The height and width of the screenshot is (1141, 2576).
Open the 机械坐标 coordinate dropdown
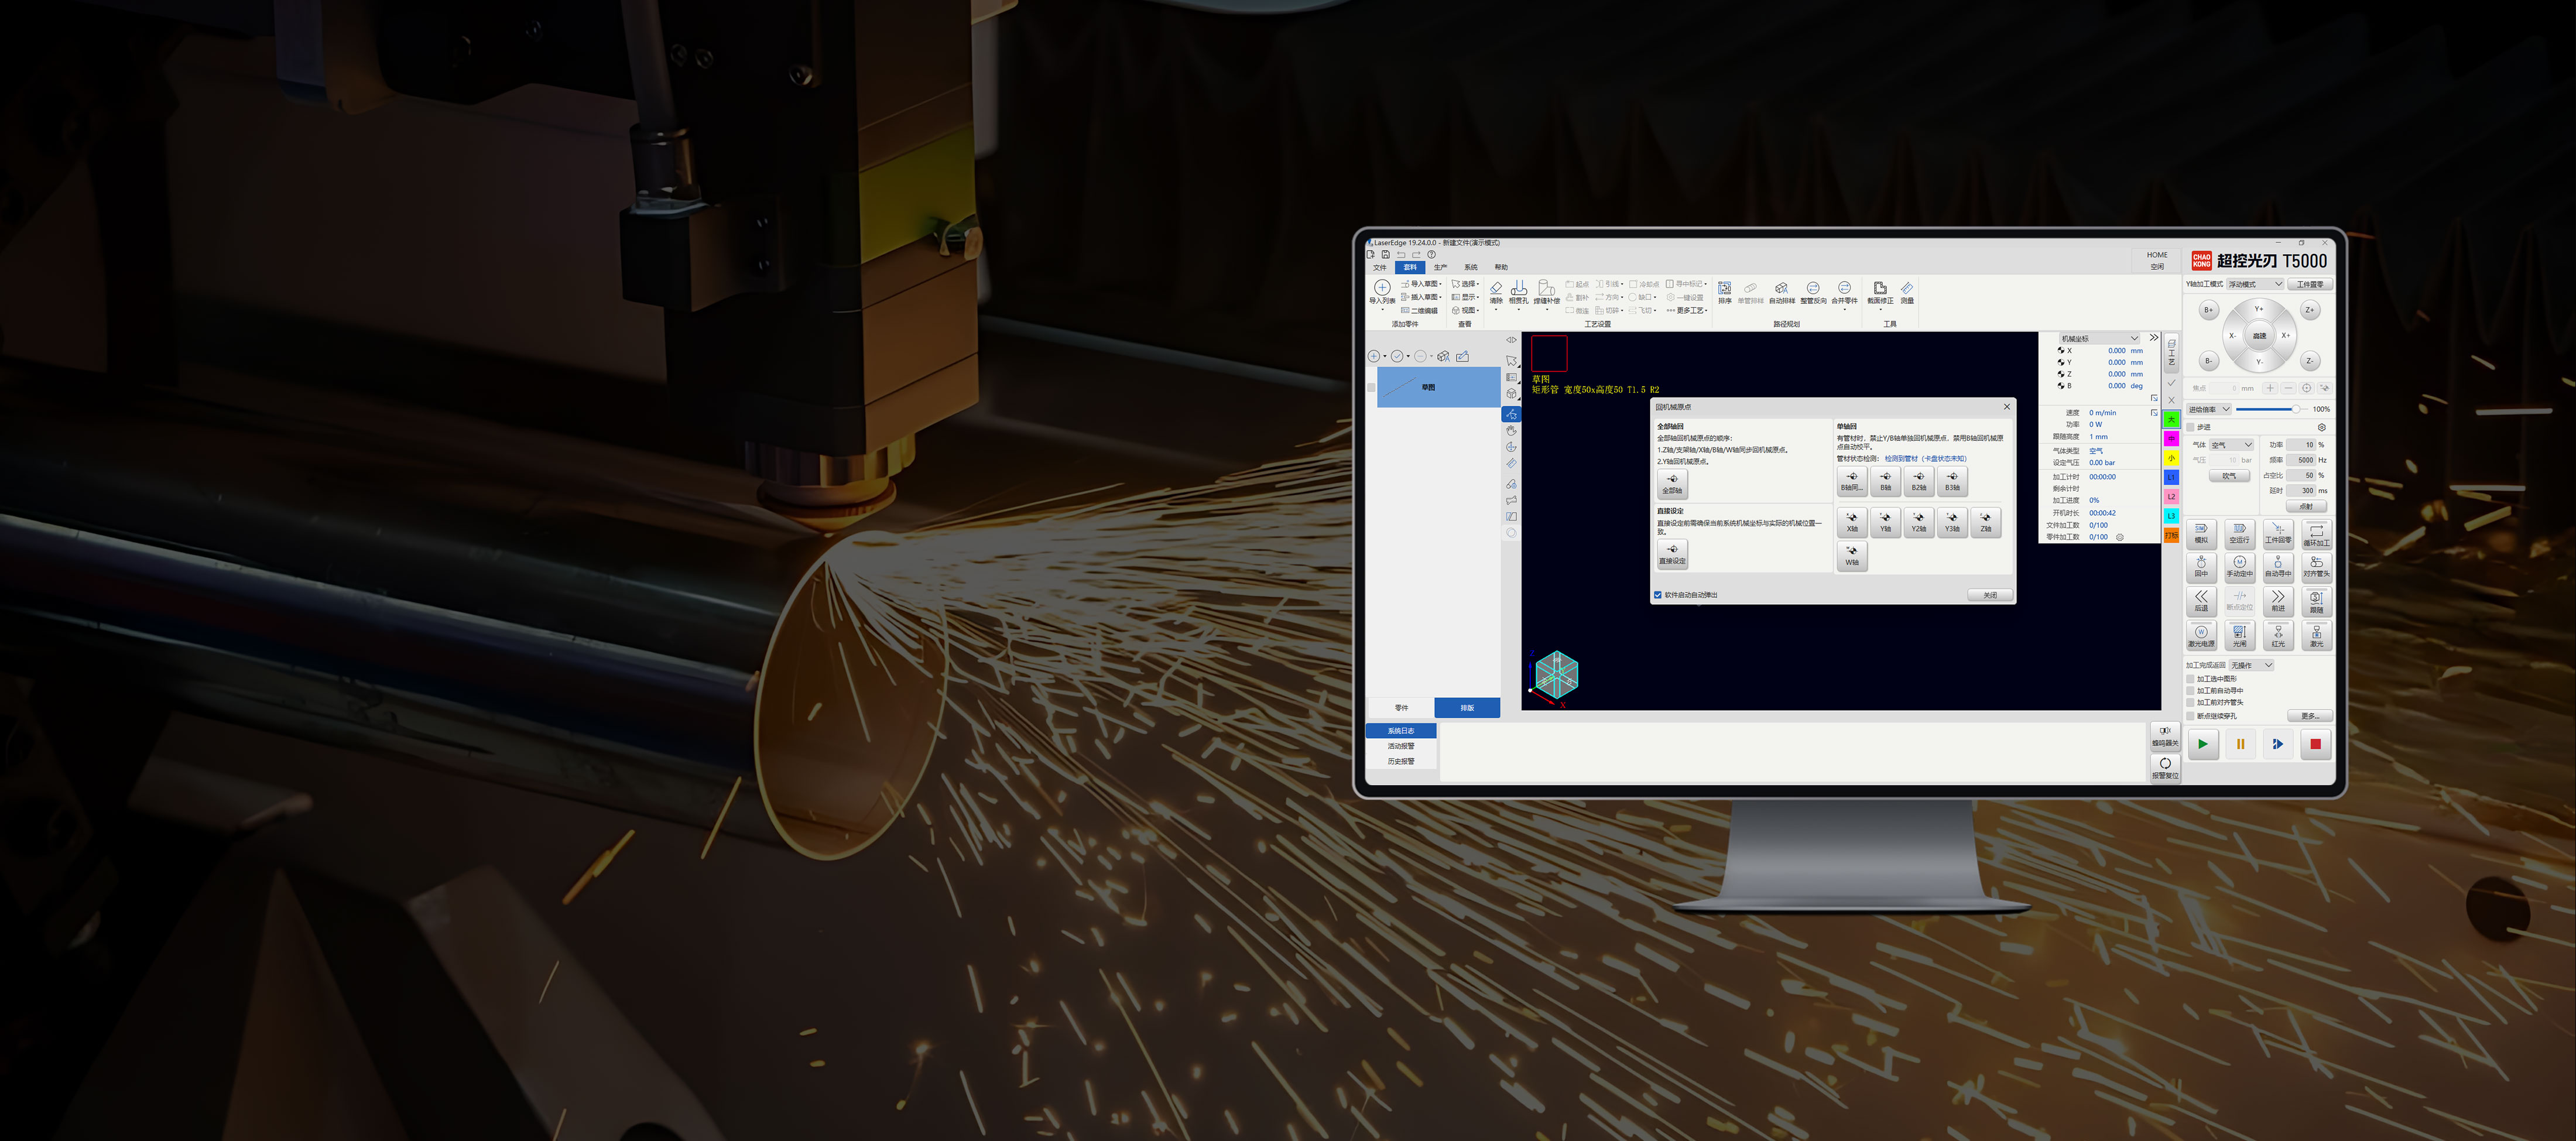[2099, 338]
